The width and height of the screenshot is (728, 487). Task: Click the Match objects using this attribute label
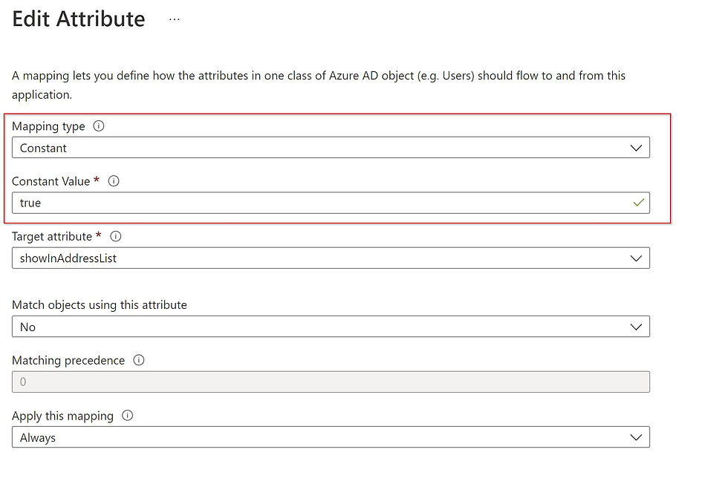pyautogui.click(x=100, y=305)
